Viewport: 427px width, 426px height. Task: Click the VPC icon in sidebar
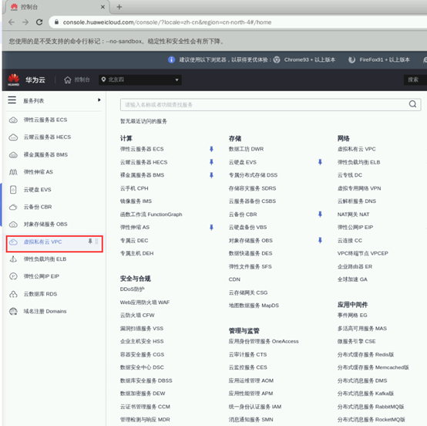pos(13,242)
